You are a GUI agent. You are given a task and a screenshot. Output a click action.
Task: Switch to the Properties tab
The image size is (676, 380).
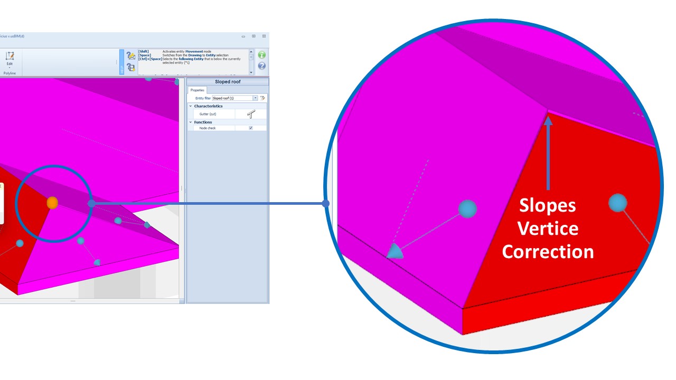(197, 90)
